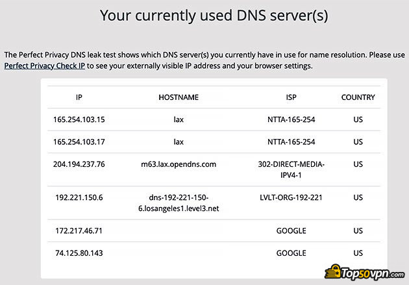The height and width of the screenshot is (285, 409).
Task: Click US country in 172.217.46.71 row
Action: tap(358, 230)
